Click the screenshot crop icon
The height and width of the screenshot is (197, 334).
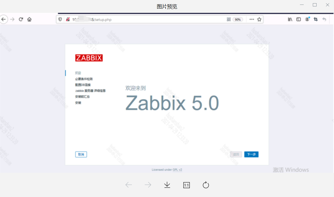pyautogui.click(x=316, y=19)
